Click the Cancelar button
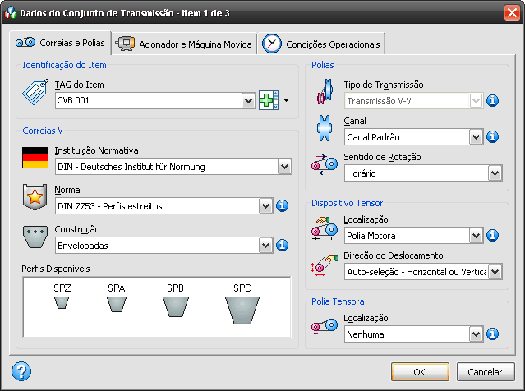This screenshot has height=391, width=525. click(x=486, y=372)
